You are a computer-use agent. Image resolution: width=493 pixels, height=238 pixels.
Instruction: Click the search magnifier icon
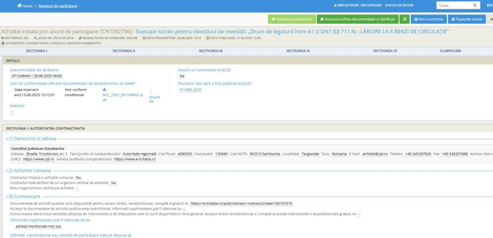coord(475,5)
